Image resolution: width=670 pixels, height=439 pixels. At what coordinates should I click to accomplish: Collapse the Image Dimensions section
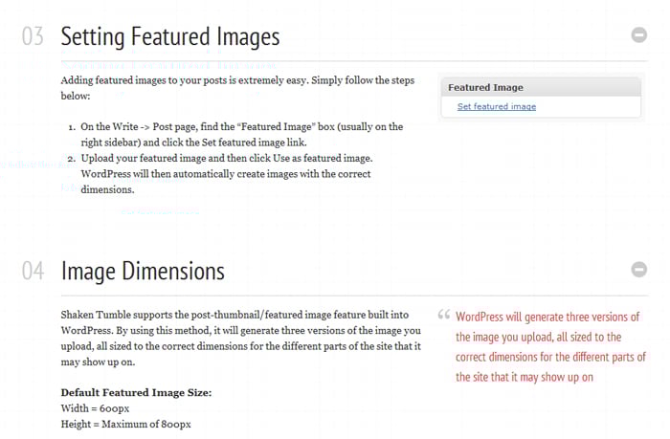click(639, 270)
